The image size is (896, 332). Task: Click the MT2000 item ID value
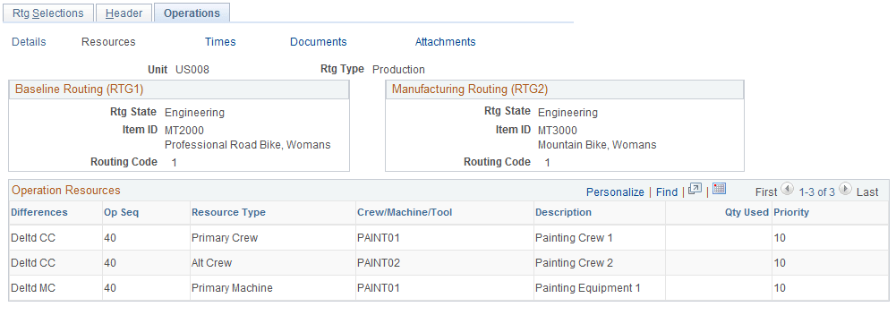click(x=184, y=130)
